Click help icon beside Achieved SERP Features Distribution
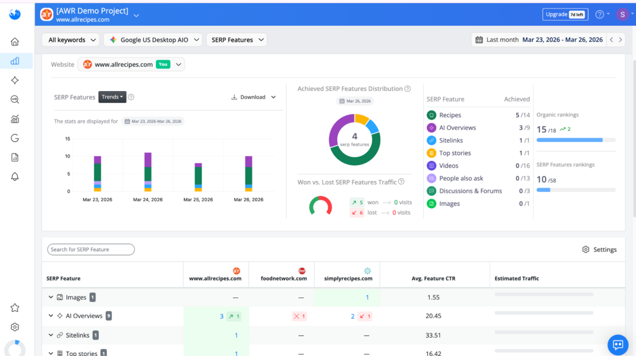This screenshot has height=356, width=636. pos(408,89)
